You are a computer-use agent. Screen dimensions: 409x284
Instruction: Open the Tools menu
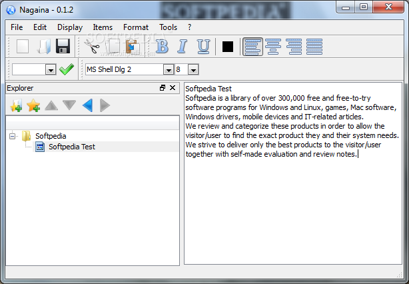tap(169, 27)
